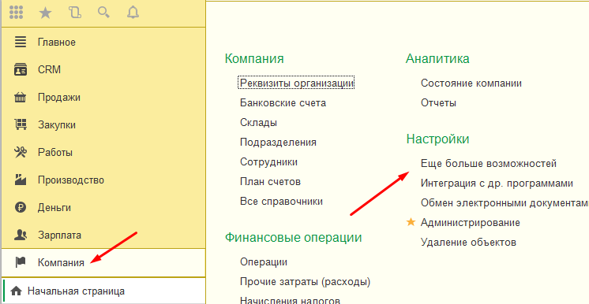The image size is (589, 304).
Task: Click the search magnifier icon
Action: (x=103, y=13)
